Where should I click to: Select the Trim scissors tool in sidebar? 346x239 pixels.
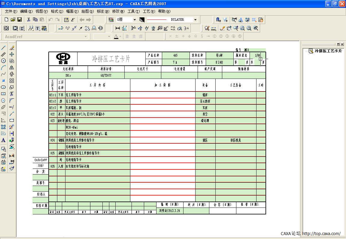pyautogui.click(x=12, y=94)
